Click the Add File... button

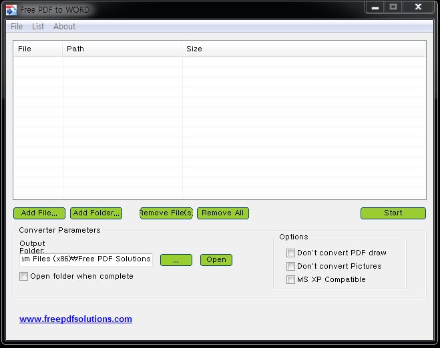pyautogui.click(x=39, y=213)
